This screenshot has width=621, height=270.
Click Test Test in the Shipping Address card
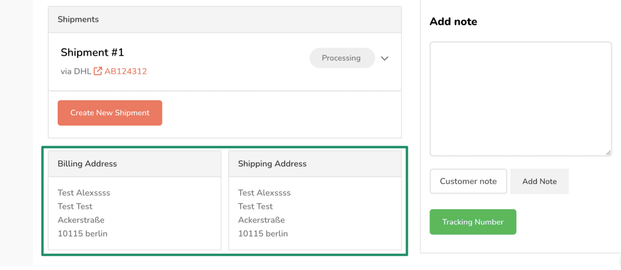pos(256,206)
